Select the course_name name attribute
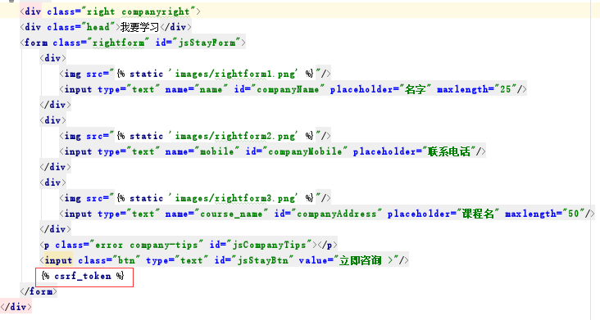This screenshot has height=320, width=600. tap(231, 214)
